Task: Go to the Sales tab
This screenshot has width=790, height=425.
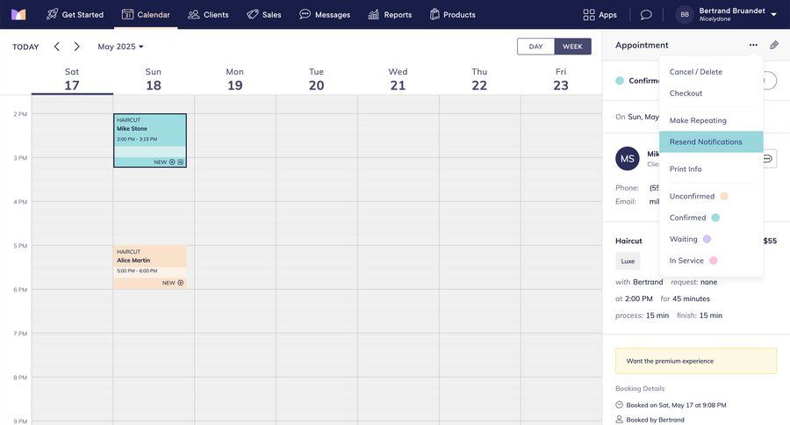Action: pyautogui.click(x=264, y=15)
